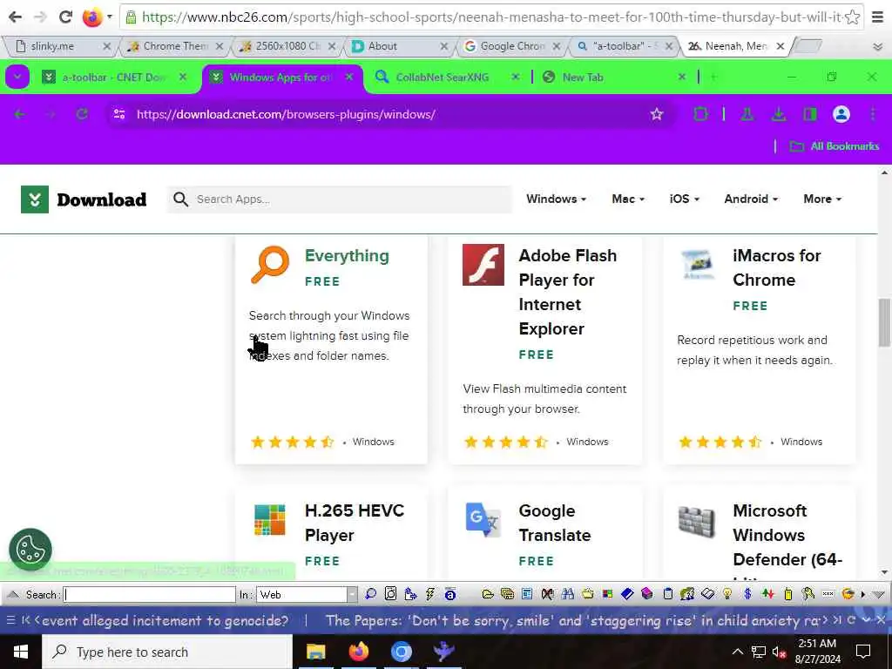Open the Chrome three-dot menu

873,114
